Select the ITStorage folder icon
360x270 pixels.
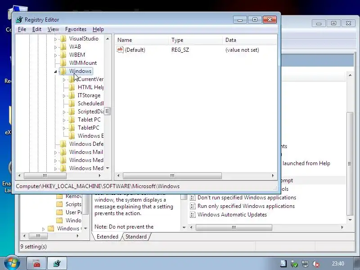[72, 95]
